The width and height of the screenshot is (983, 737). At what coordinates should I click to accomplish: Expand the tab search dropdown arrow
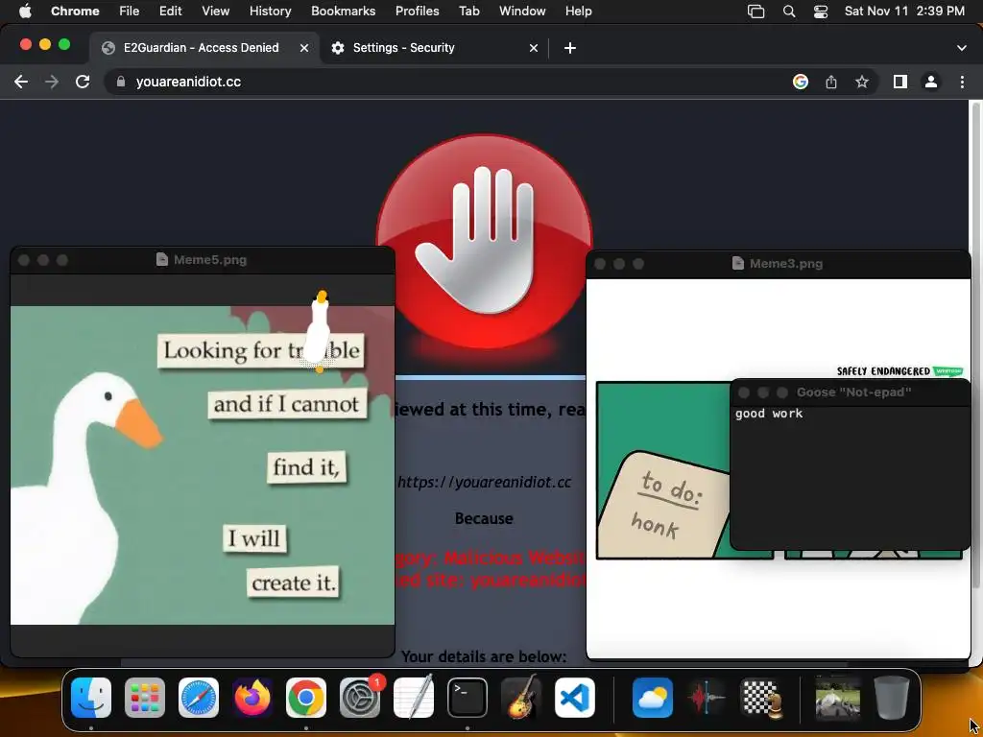(x=962, y=48)
